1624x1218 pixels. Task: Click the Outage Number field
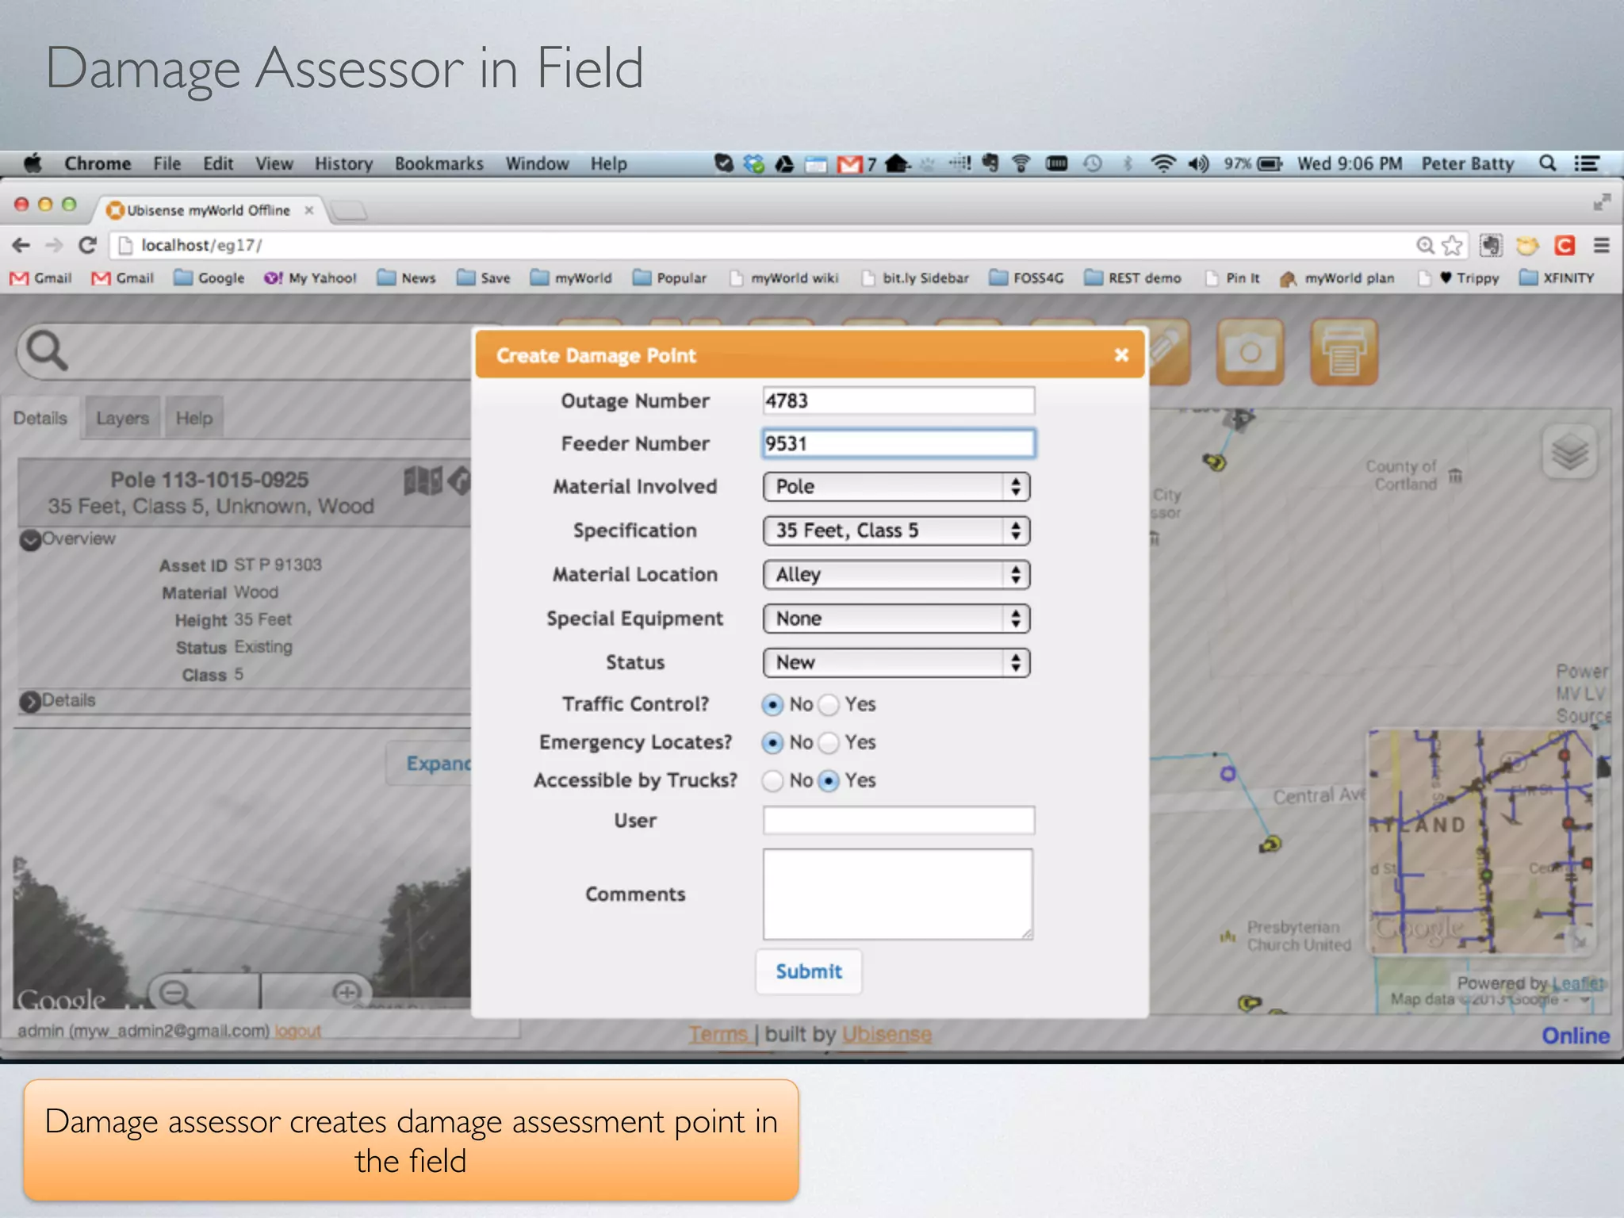[898, 400]
